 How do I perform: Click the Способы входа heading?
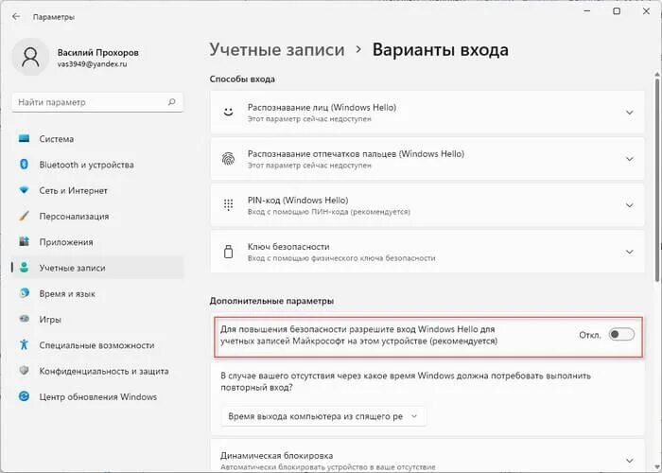pyautogui.click(x=242, y=79)
